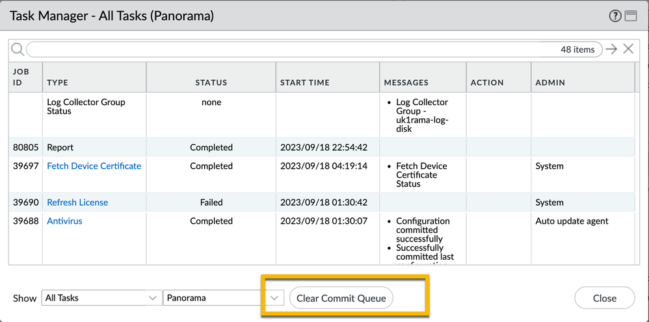Open the Fetch Device Certificate link
The image size is (649, 322).
[94, 166]
